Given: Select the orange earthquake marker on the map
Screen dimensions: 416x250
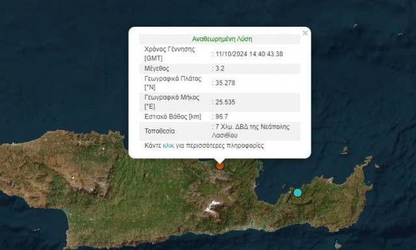Looking at the screenshot, I should 220,166.
